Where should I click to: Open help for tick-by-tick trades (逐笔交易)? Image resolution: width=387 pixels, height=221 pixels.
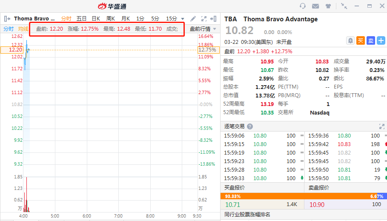250,126
